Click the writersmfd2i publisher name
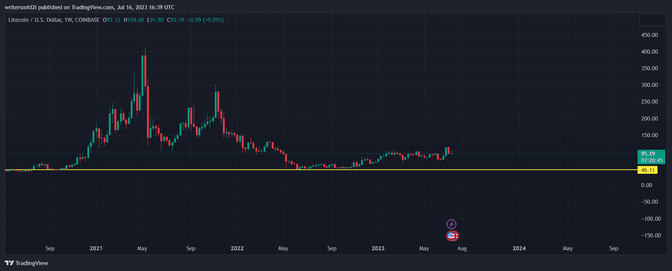The height and width of the screenshot is (271, 672). [x=20, y=7]
